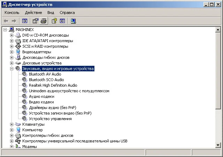Expand the Компьютер node

(11, 130)
